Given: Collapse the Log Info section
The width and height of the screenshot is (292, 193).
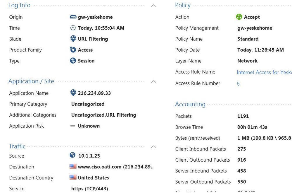Looking at the screenshot, I should (x=153, y=6).
